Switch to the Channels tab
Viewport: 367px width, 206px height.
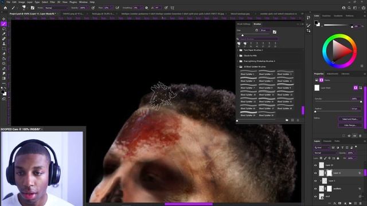click(327, 141)
